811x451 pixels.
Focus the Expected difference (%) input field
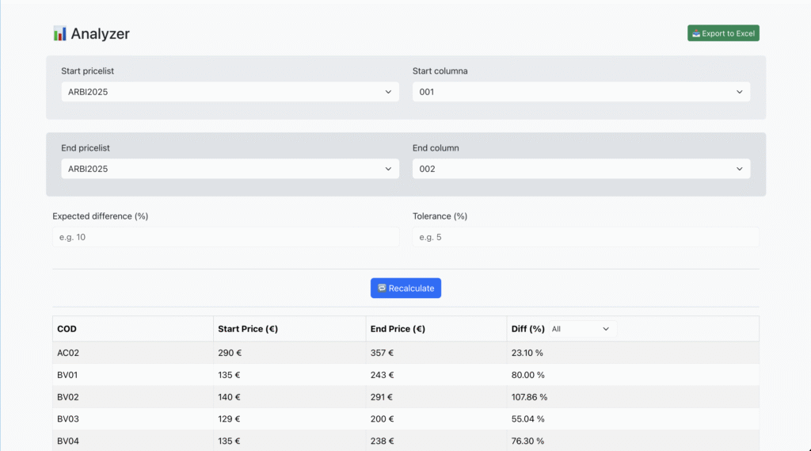pyautogui.click(x=226, y=237)
